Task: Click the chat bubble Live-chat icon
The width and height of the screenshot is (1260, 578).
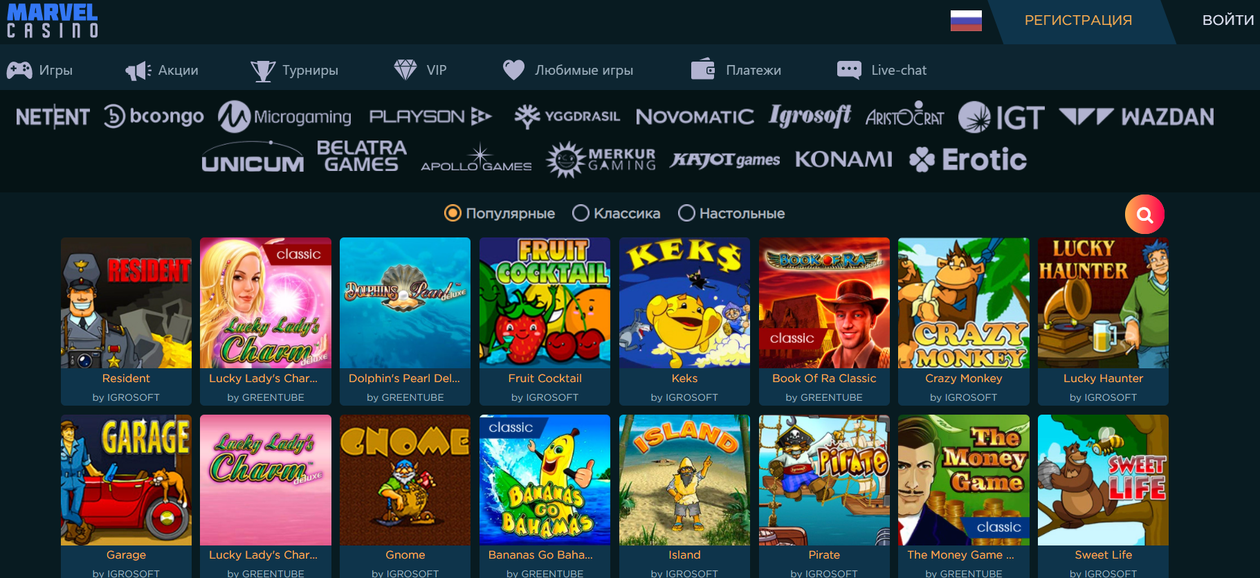Action: (849, 70)
